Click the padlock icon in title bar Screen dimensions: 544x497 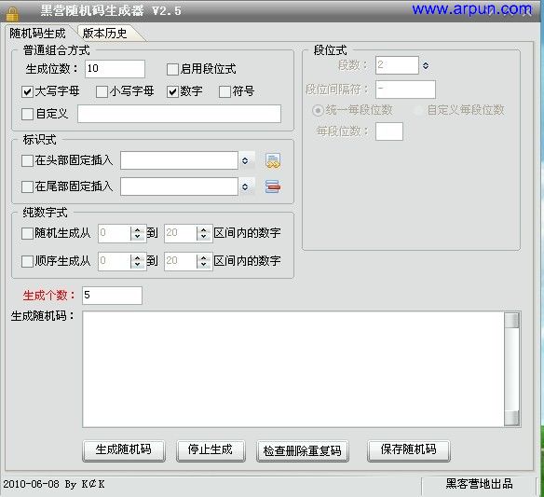12,13
